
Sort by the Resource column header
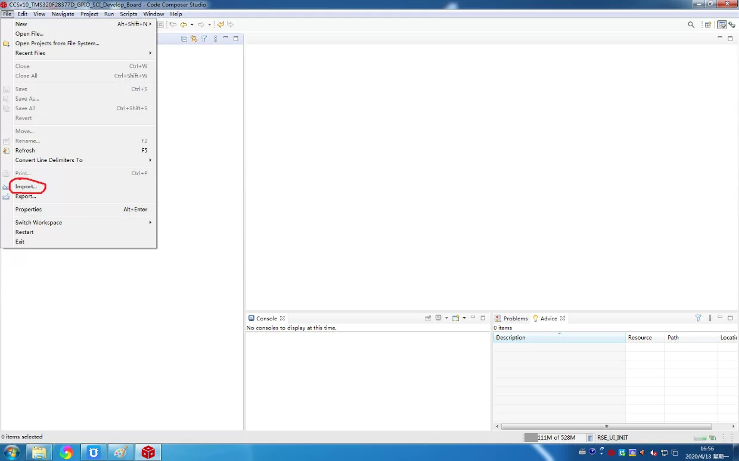pyautogui.click(x=645, y=338)
